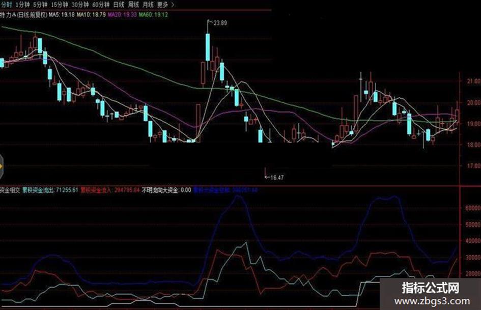The image size is (481, 310).
Task: Click the 60000 indicator axis value
Action: click(473, 208)
